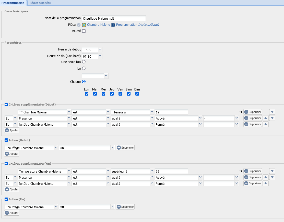Viewport: 284px width, 222px height.
Task: Click Ajouter under end criteria
Action: tap(12, 189)
